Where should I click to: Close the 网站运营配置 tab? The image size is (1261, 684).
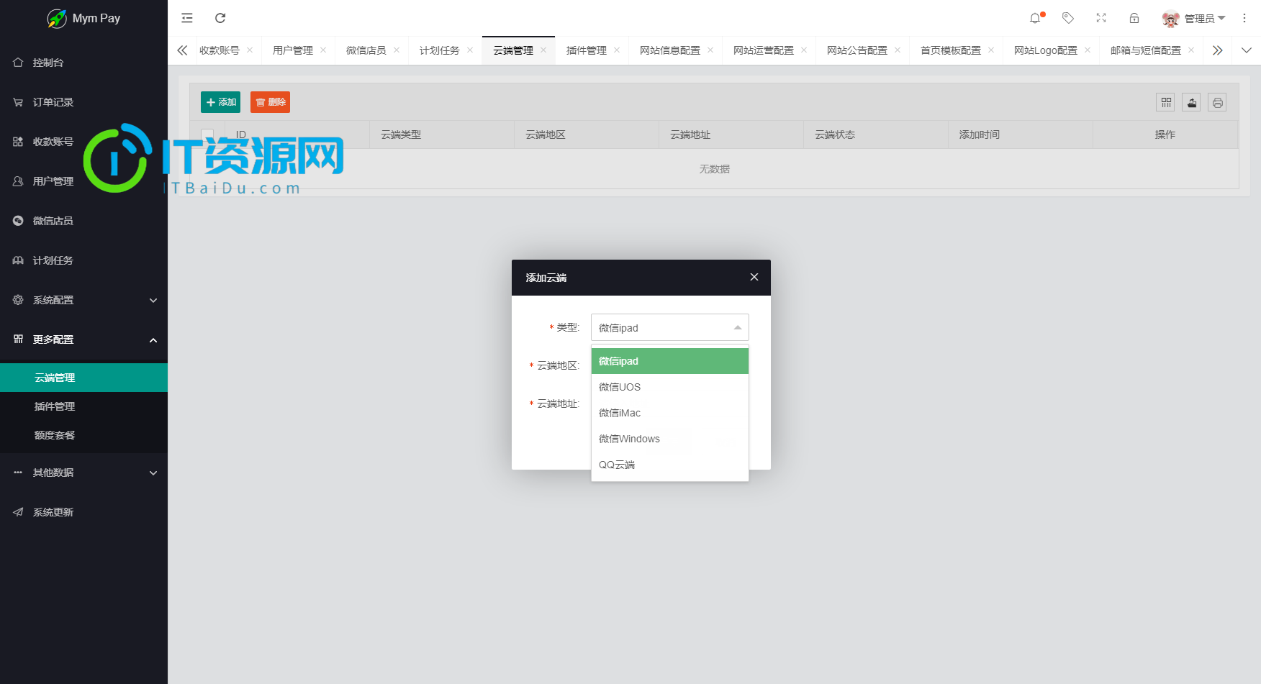click(x=804, y=50)
